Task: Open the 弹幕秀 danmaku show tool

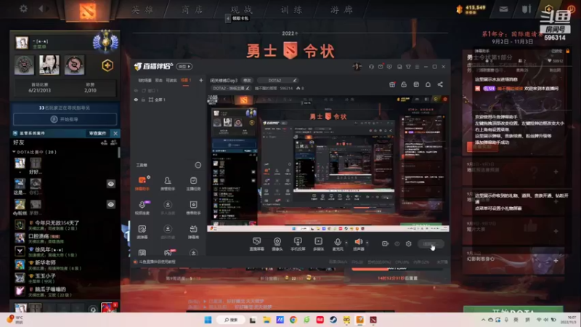Action: 193,232
